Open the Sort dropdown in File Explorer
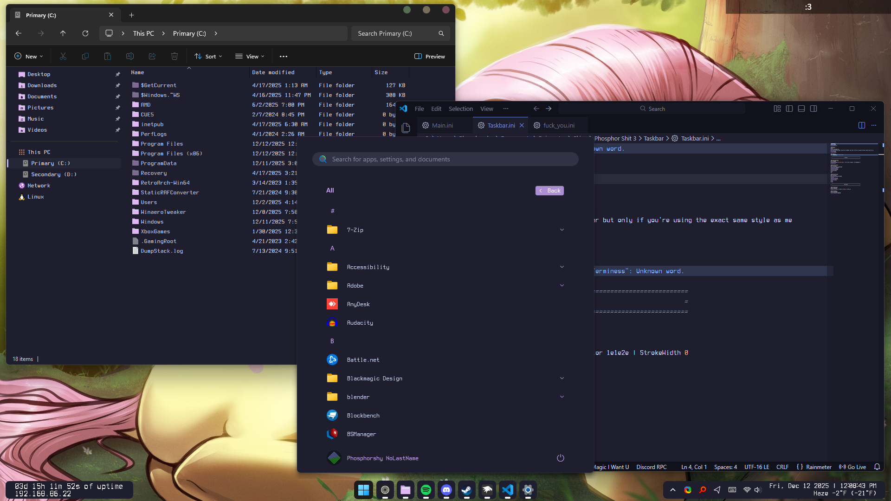The image size is (891, 501). pyautogui.click(x=208, y=57)
